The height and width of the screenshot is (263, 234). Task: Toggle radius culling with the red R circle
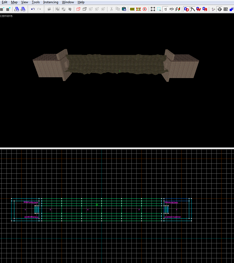[145, 9]
